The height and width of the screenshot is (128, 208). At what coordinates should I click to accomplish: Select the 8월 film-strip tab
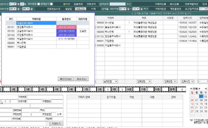click(x=100, y=89)
